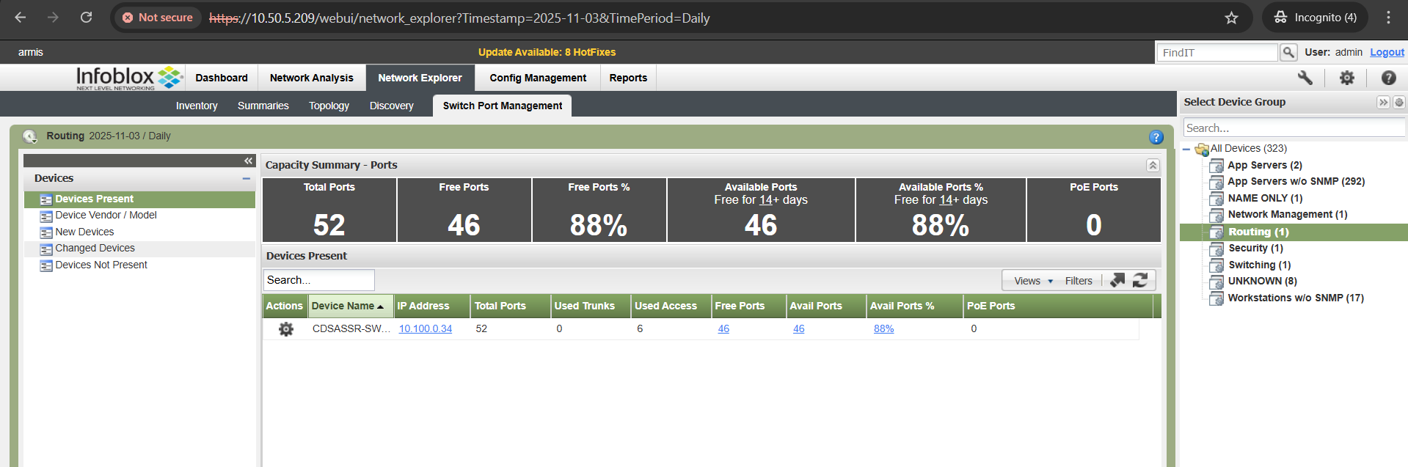Click the Changed Devices list icon
Viewport: 1408px width, 467px height.
pos(46,249)
